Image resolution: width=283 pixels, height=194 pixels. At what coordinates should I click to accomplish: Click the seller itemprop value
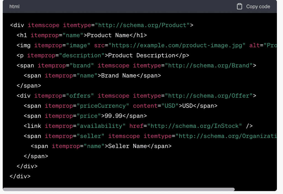point(90,136)
